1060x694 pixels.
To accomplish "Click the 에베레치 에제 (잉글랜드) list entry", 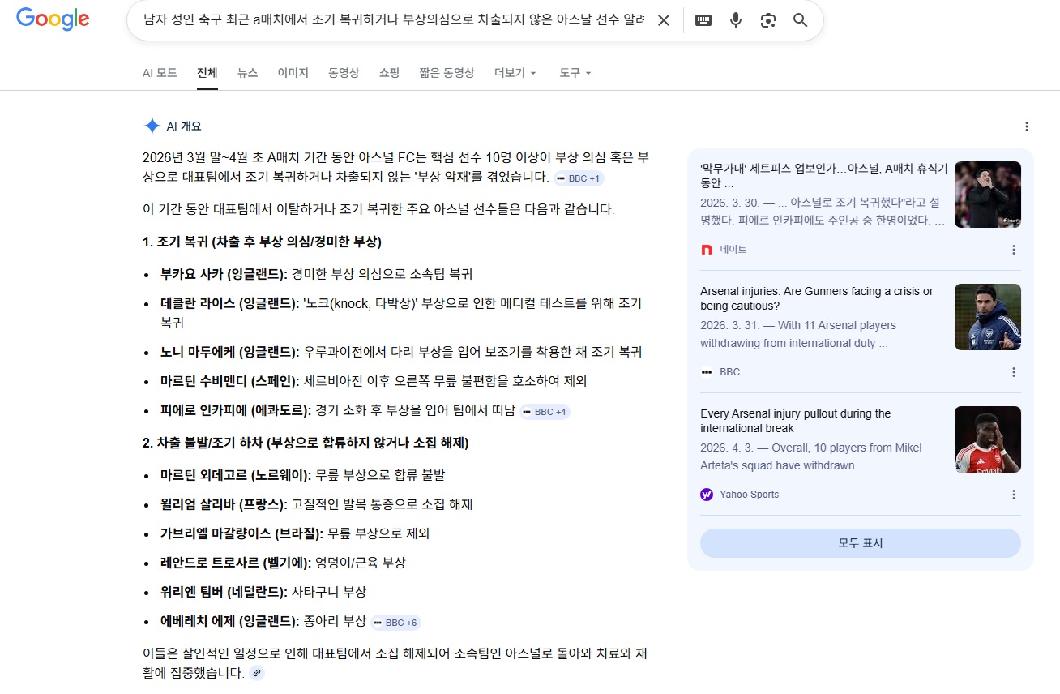I will [264, 621].
